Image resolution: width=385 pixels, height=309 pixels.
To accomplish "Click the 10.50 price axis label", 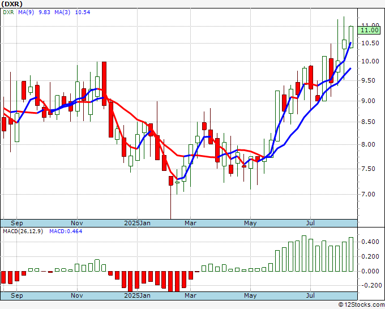I will tap(370, 43).
